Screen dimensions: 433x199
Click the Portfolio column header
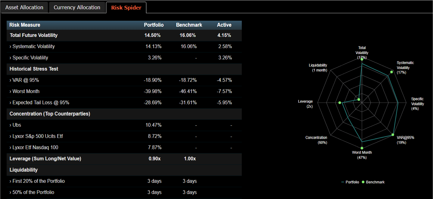click(154, 25)
